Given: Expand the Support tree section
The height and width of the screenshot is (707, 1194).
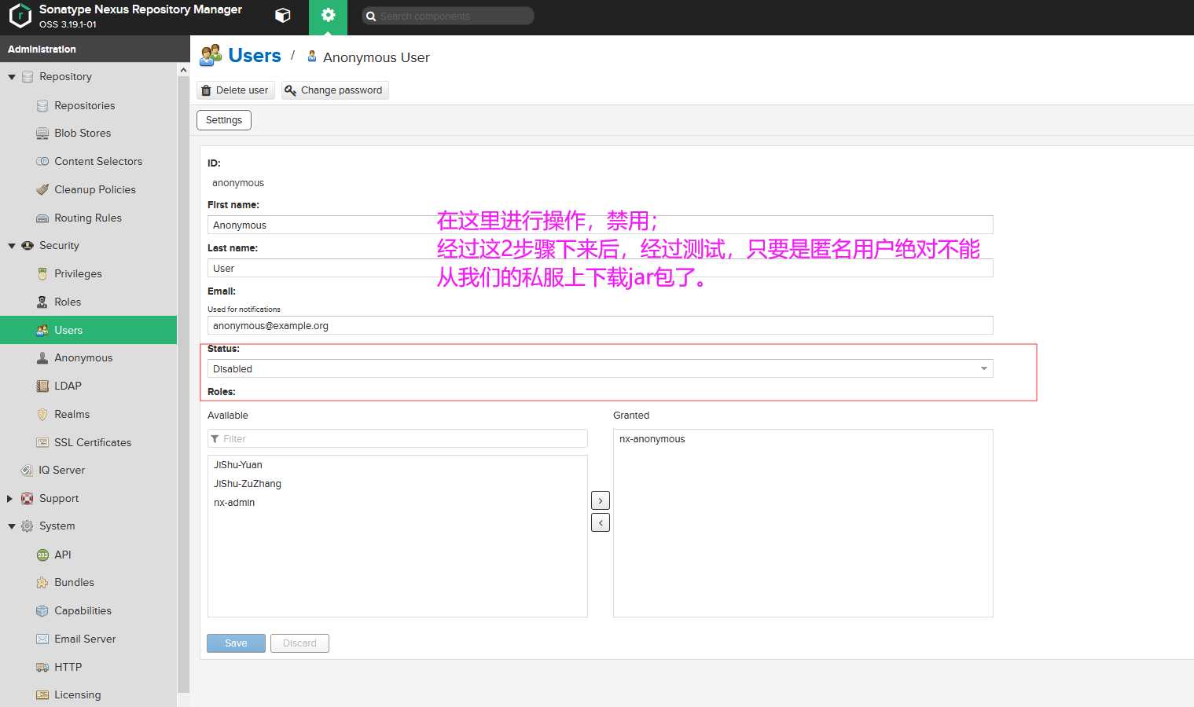Looking at the screenshot, I should [10, 499].
